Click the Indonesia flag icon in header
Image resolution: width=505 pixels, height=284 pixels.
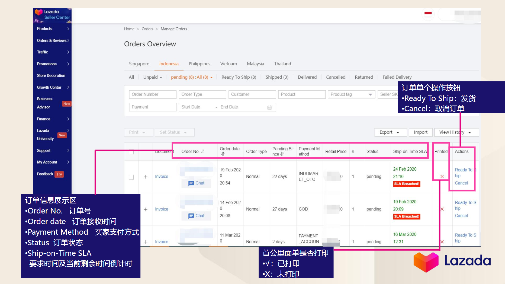click(428, 14)
